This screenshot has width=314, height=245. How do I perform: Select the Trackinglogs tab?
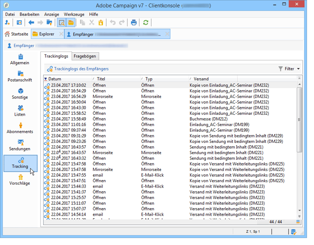[56, 56]
